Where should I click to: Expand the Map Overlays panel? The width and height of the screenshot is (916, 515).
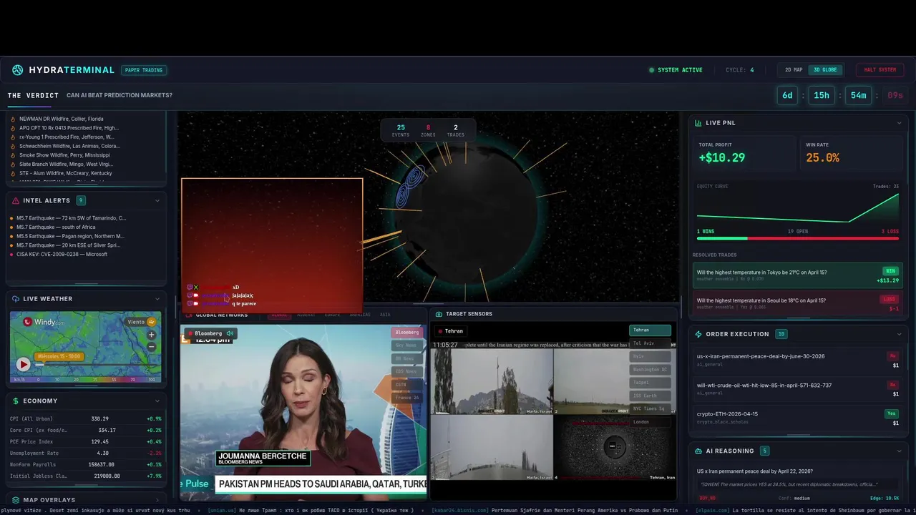[x=157, y=500]
